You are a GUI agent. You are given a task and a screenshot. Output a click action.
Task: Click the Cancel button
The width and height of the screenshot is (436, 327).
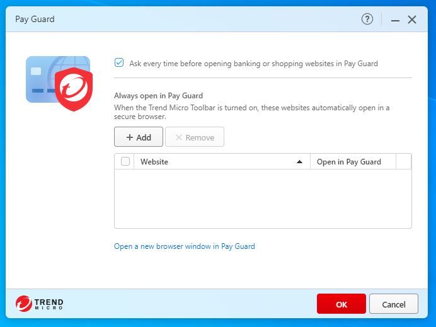(393, 304)
